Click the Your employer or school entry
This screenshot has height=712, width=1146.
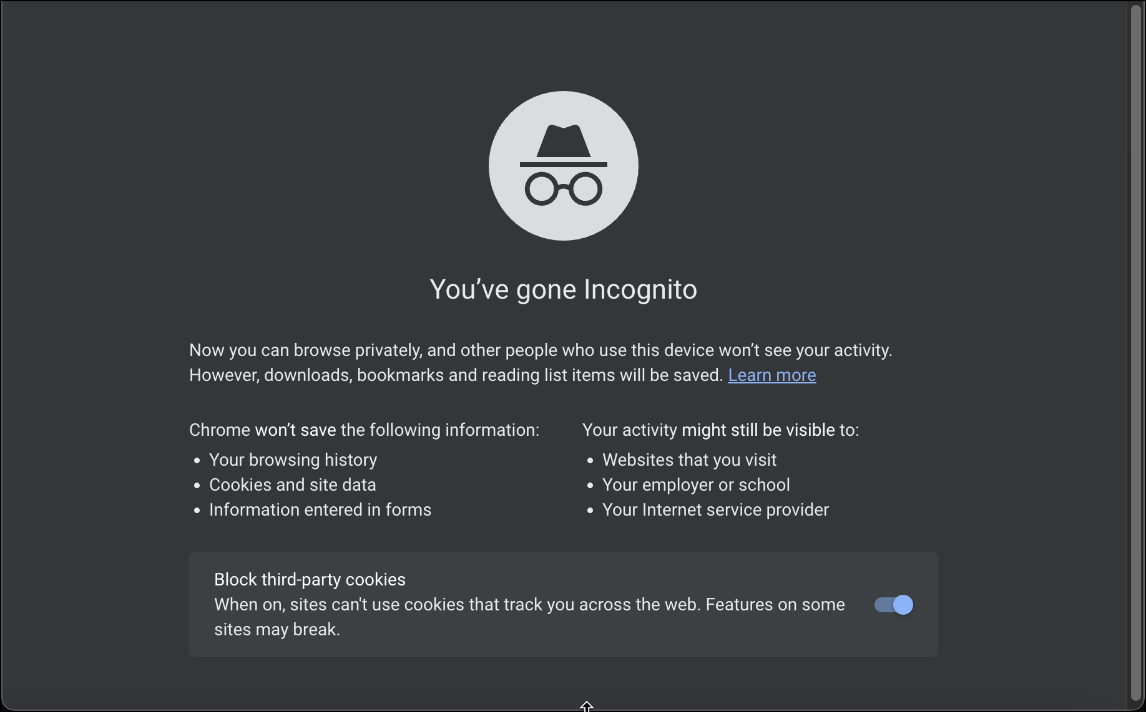click(x=696, y=484)
